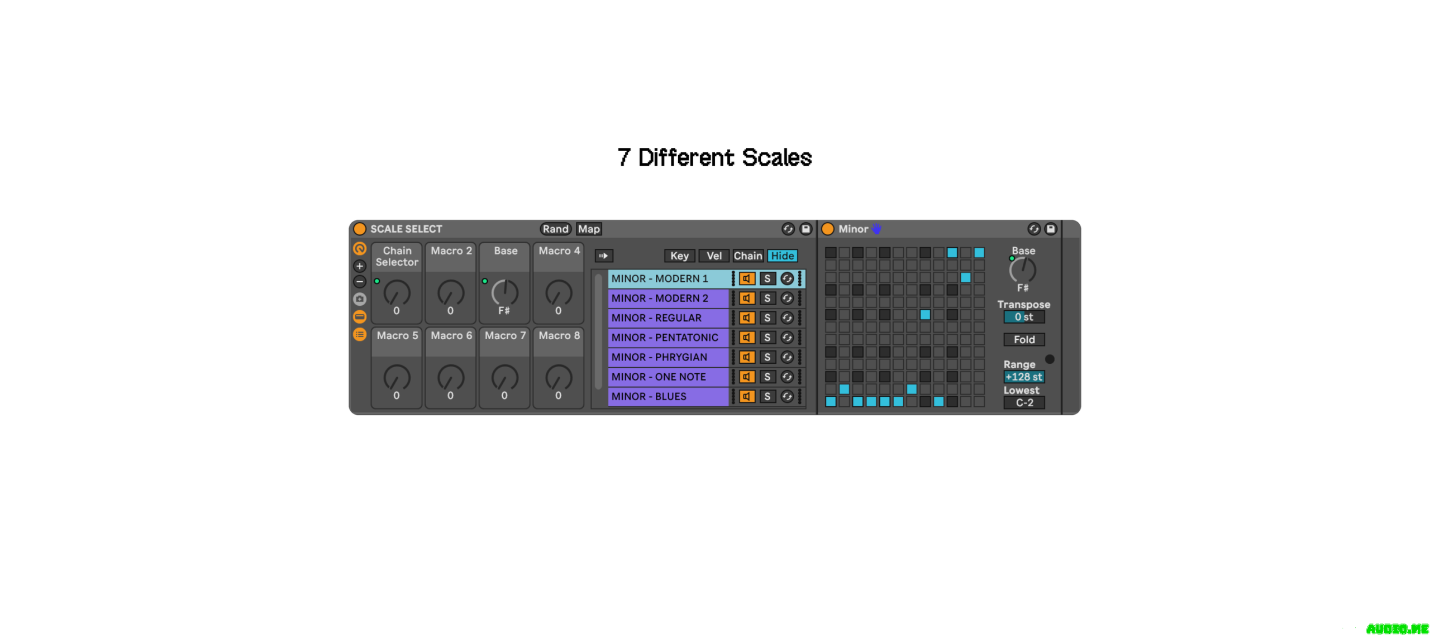1430x635 pixels.
Task: Switch to the Vel zone tab
Action: 714,256
